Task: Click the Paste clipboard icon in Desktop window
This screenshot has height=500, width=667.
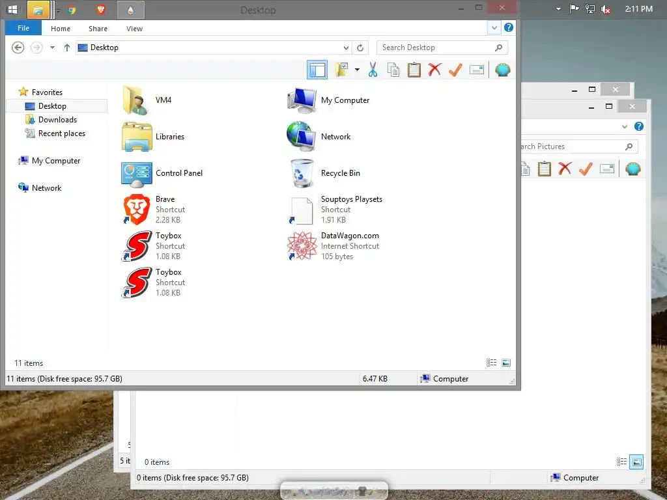Action: click(414, 70)
